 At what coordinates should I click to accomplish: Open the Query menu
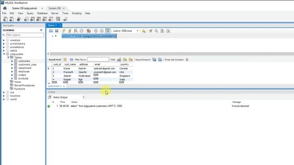(30, 13)
